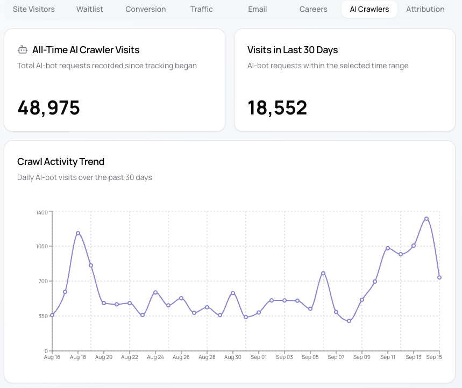
Task: Click the 1400 y-axis label
Action: pyautogui.click(x=42, y=213)
